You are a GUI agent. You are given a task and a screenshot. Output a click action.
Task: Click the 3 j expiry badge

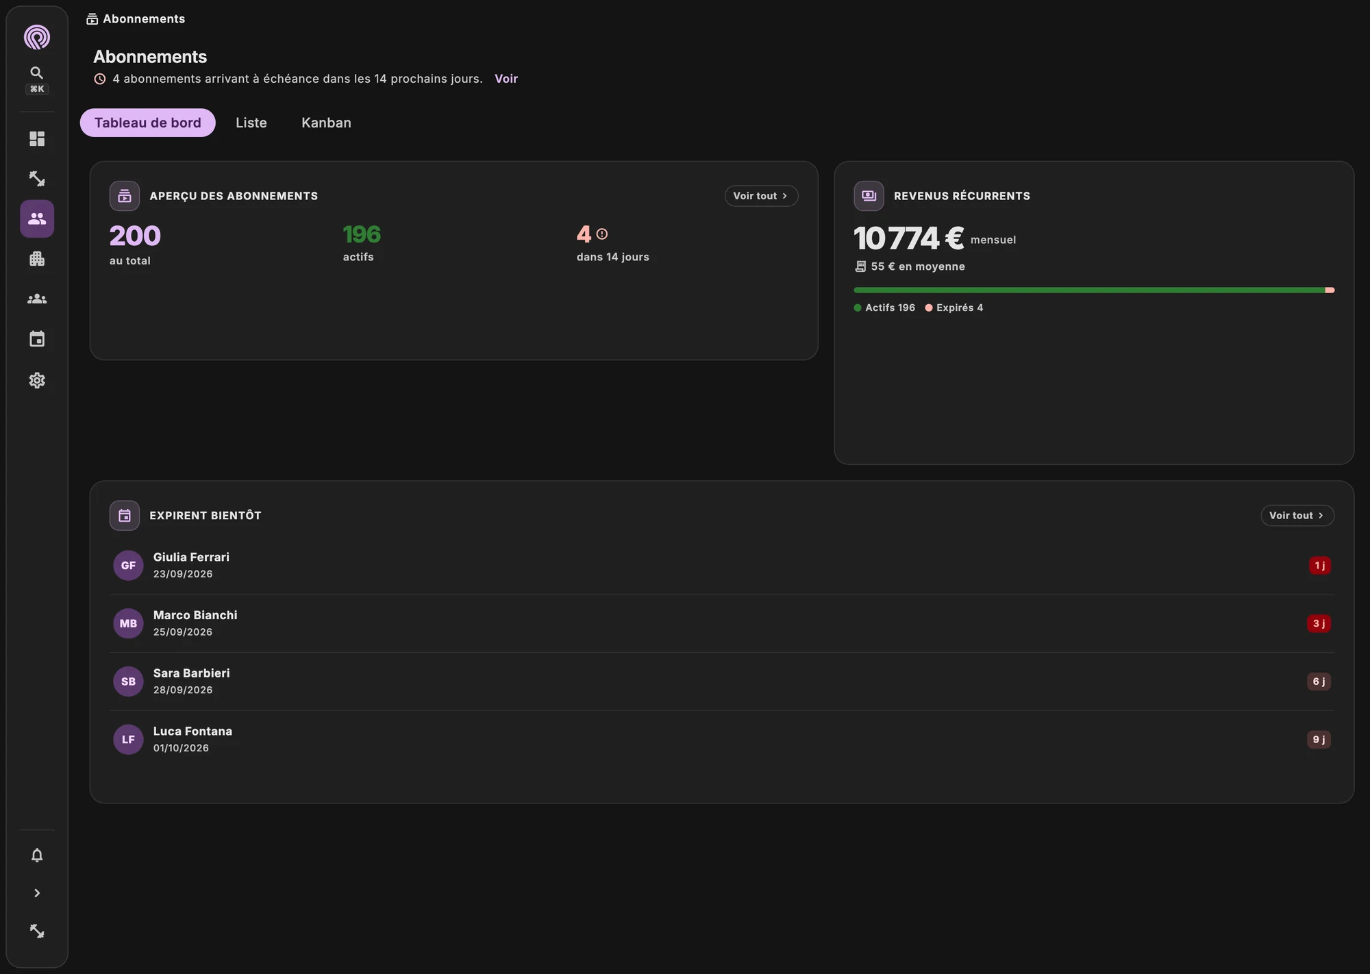point(1319,623)
